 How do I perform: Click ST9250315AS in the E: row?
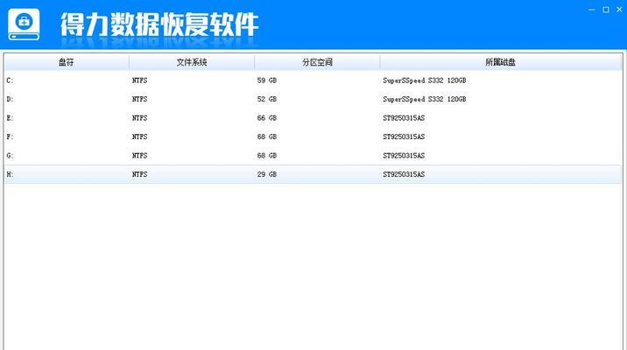(404, 118)
